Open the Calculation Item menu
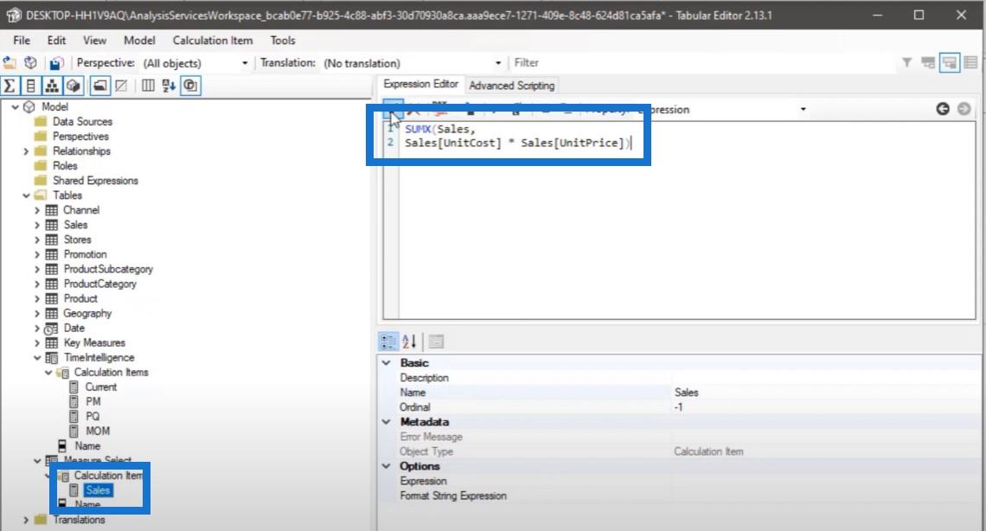The width and height of the screenshot is (986, 531). (213, 41)
